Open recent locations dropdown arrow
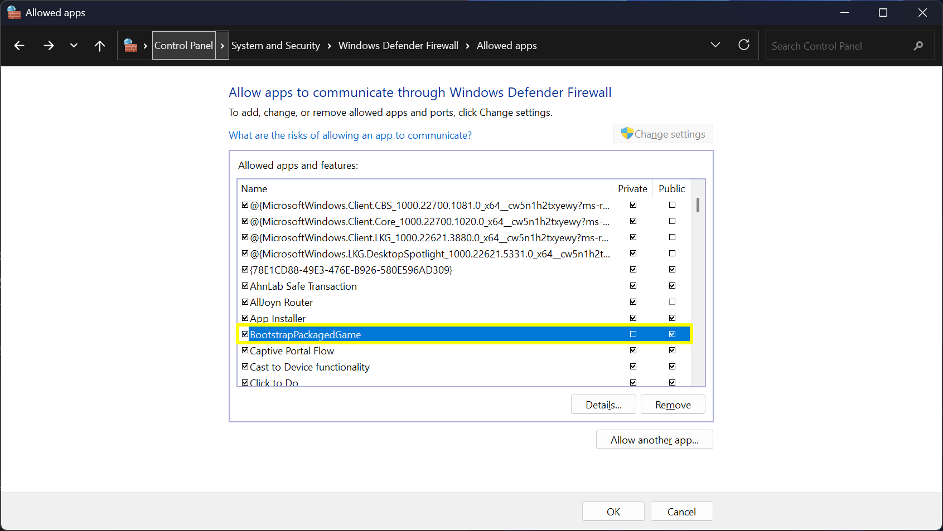This screenshot has width=943, height=531. click(74, 46)
